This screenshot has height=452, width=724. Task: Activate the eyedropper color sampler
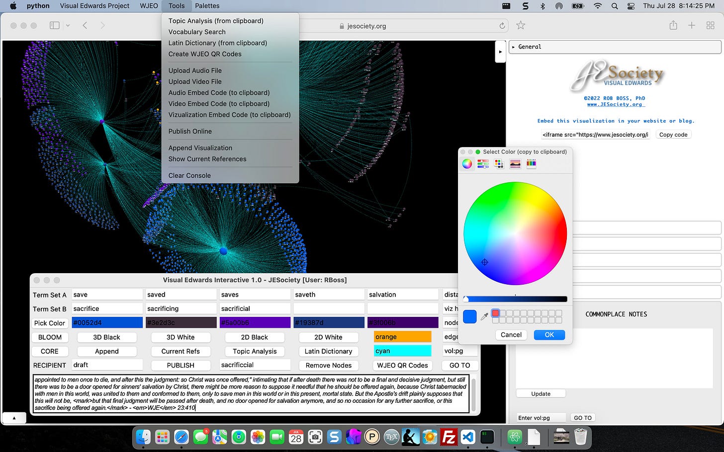pos(484,316)
